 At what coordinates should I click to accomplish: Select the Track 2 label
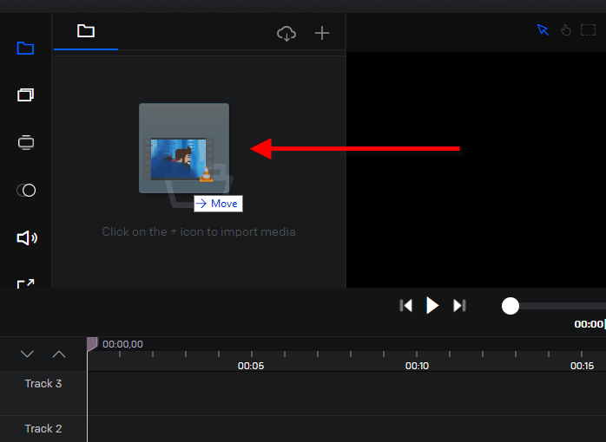click(43, 428)
